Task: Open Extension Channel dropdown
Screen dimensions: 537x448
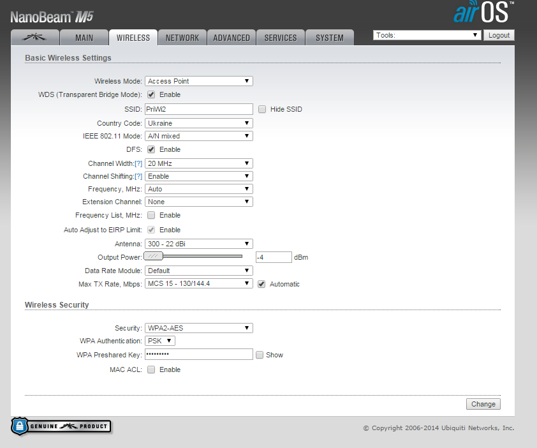Action: 198,202
